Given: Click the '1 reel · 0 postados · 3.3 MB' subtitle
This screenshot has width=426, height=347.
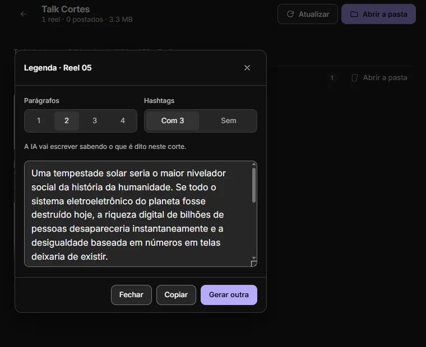Looking at the screenshot, I should pos(87,20).
